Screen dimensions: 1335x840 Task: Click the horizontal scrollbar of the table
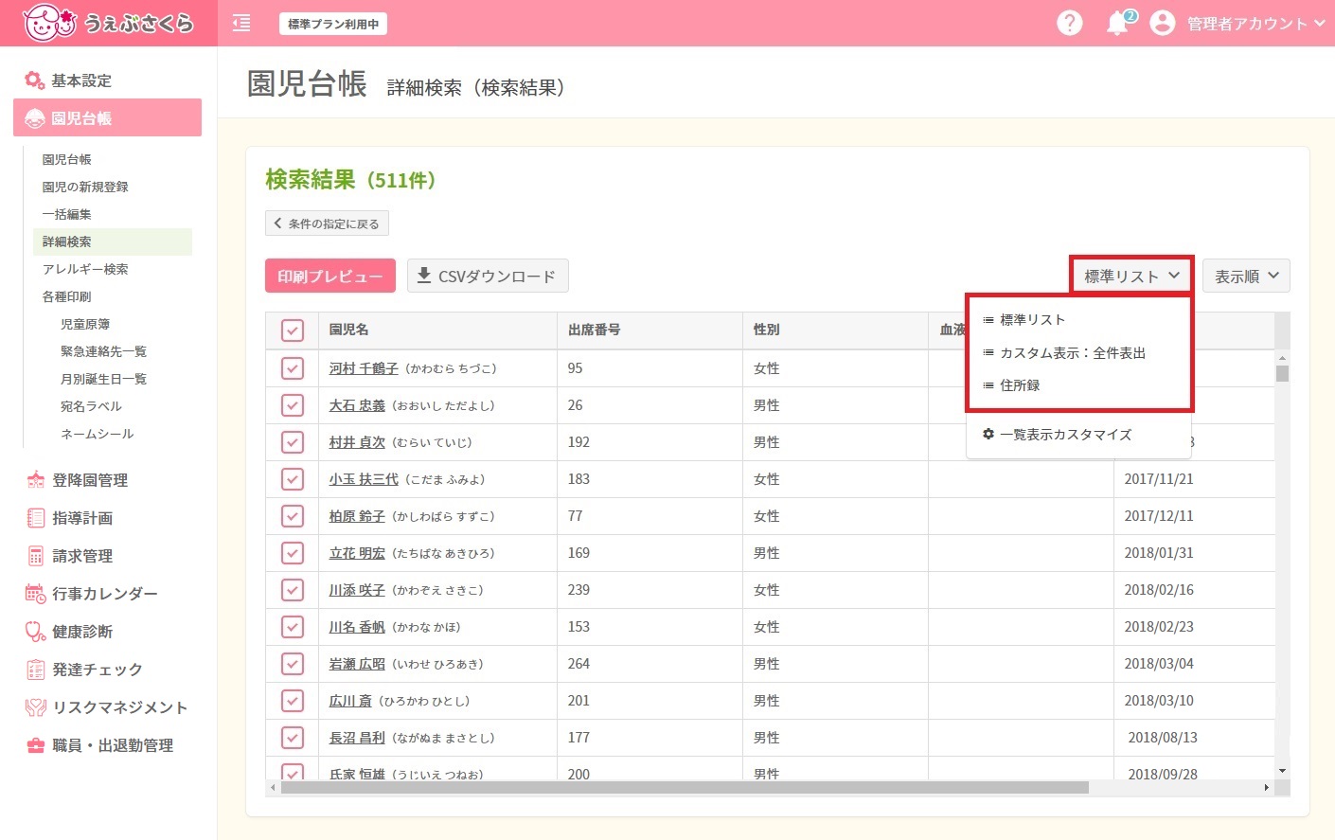click(685, 788)
